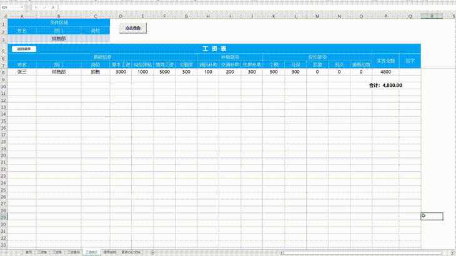Viewport: 456px width, 256px height.
Task: Click the 返回菜单 button
Action: 23,48
